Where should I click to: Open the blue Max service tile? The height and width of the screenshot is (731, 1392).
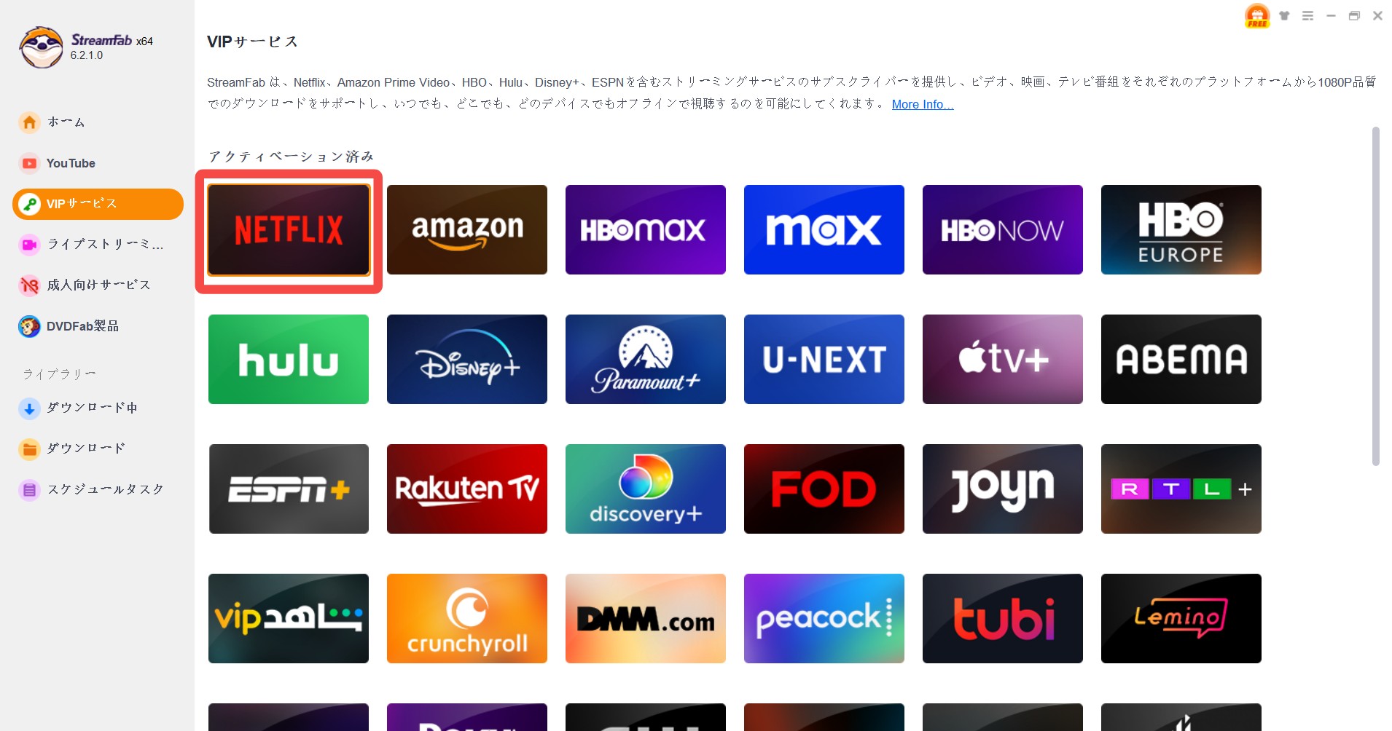click(824, 230)
